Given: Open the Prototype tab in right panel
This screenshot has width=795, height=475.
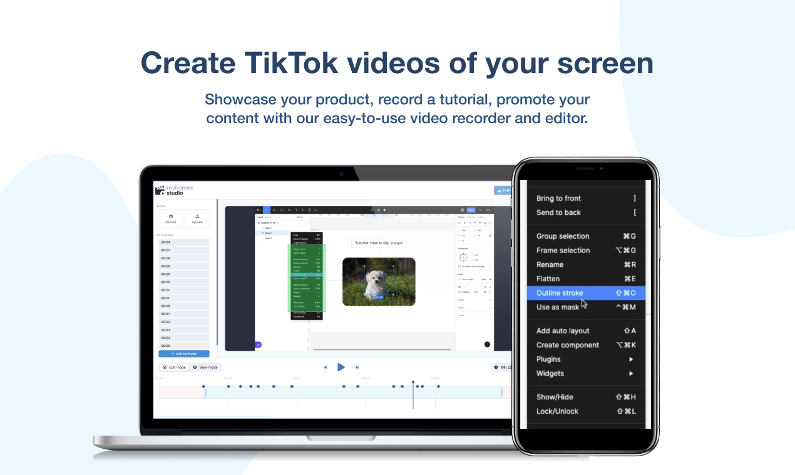Looking at the screenshot, I should pyautogui.click(x=471, y=217).
